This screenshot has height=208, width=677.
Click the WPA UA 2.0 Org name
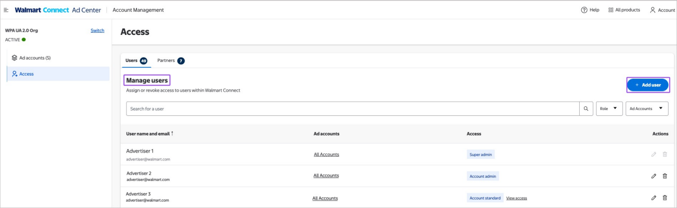(22, 30)
